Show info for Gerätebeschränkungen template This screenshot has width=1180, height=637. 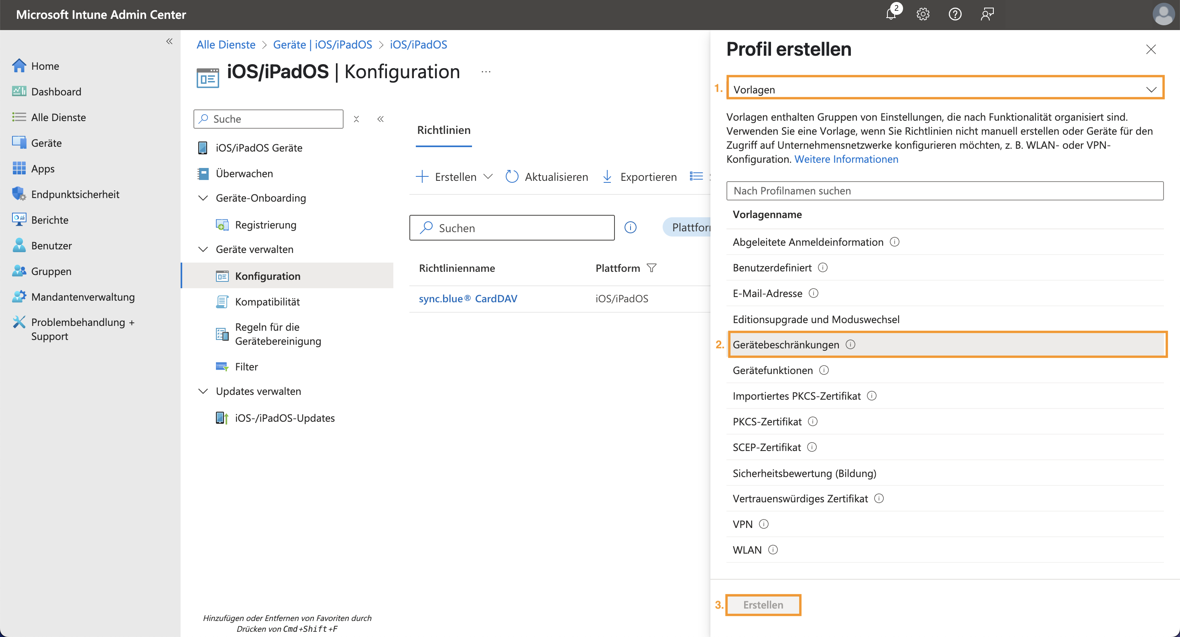(x=850, y=344)
